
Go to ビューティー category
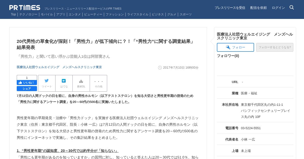pos(93,14)
